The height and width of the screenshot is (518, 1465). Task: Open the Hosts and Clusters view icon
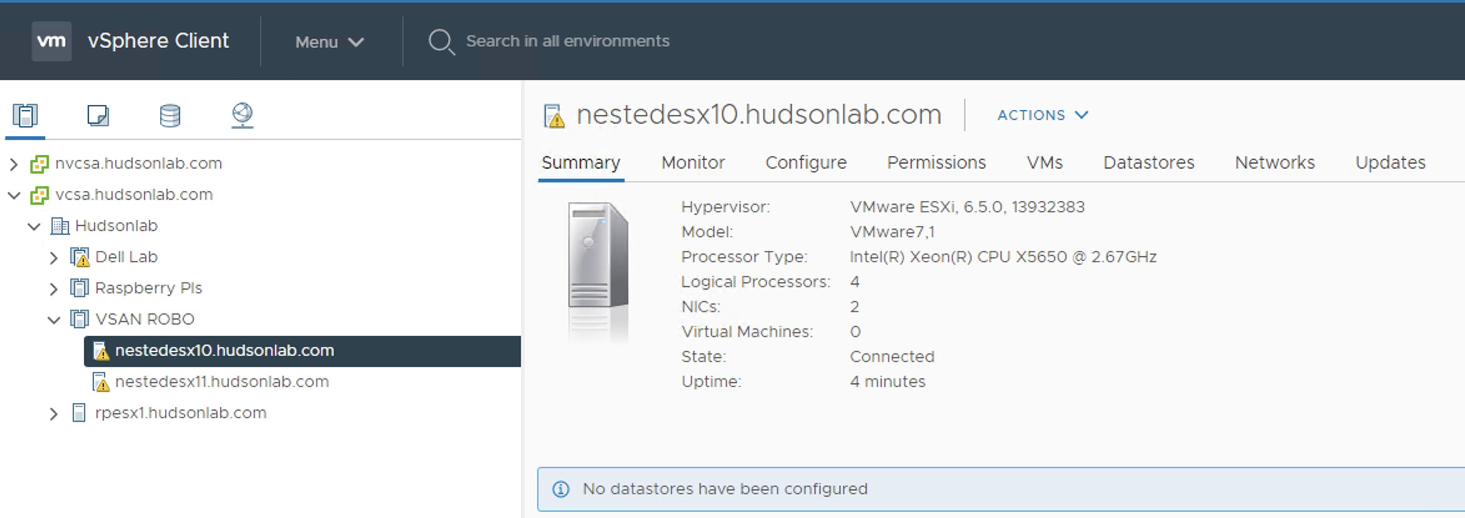click(26, 115)
